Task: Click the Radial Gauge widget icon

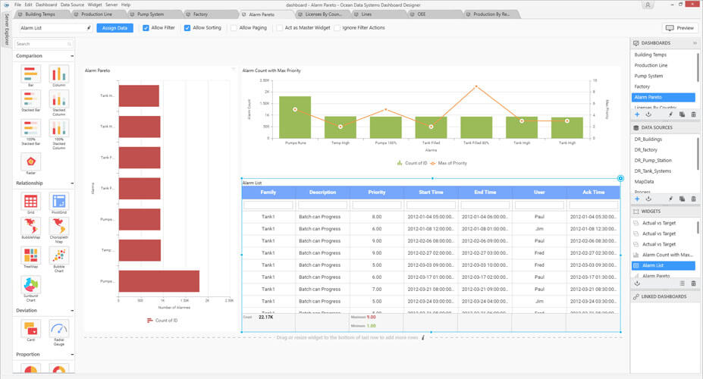Action: pos(58,329)
